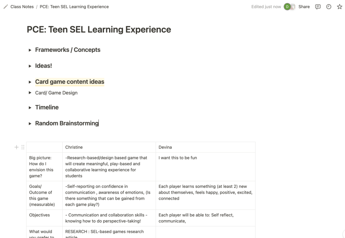Expand the Ideas! toggle arrow
The width and height of the screenshot is (345, 238).
[30, 66]
